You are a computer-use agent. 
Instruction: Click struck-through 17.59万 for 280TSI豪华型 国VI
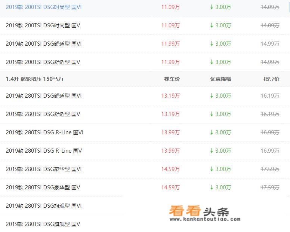[270, 169]
